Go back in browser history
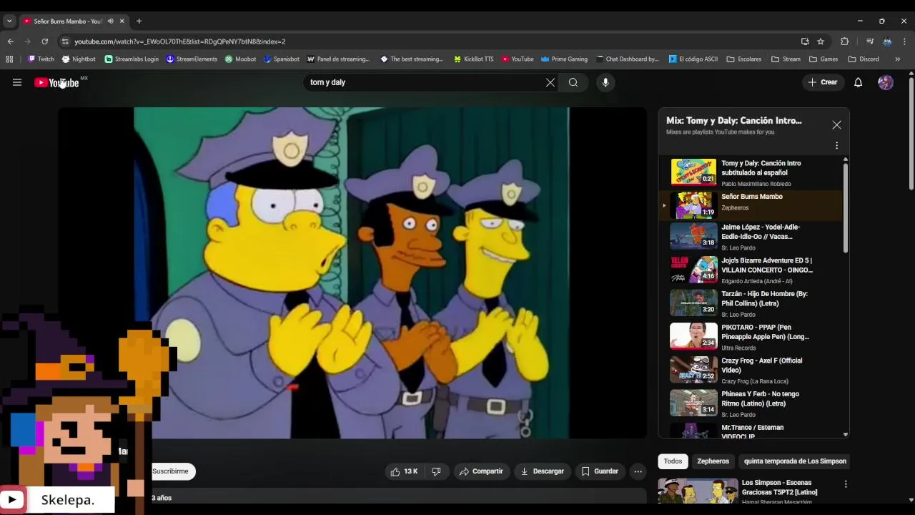 coord(10,41)
